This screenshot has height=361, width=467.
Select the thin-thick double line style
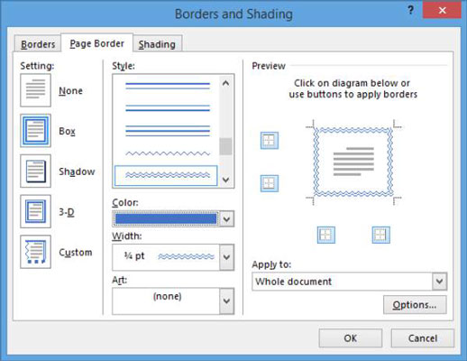click(x=168, y=108)
